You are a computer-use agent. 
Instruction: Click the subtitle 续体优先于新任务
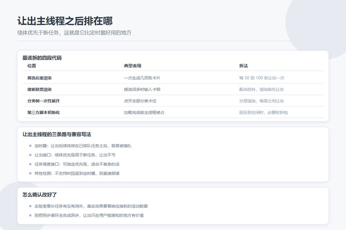(x=74, y=32)
